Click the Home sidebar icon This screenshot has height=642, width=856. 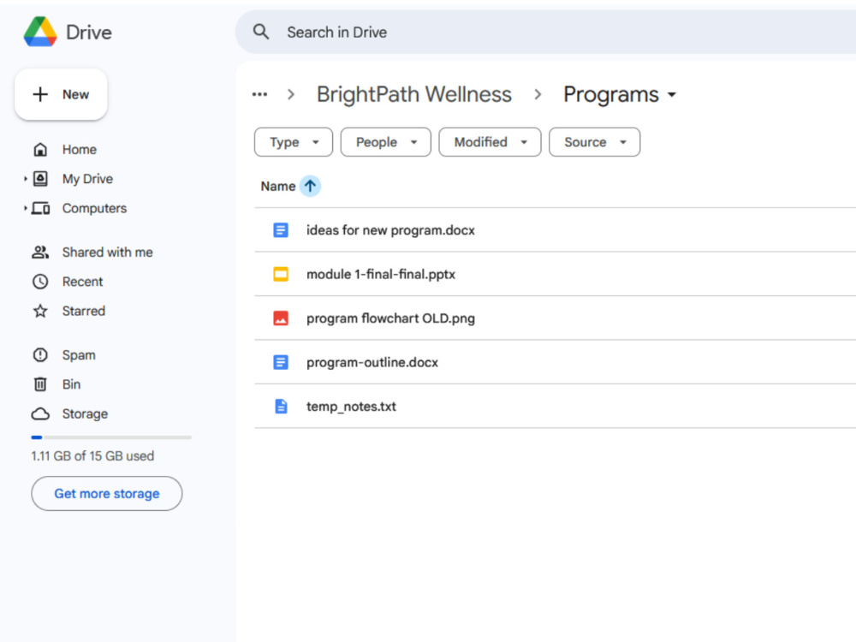(40, 150)
